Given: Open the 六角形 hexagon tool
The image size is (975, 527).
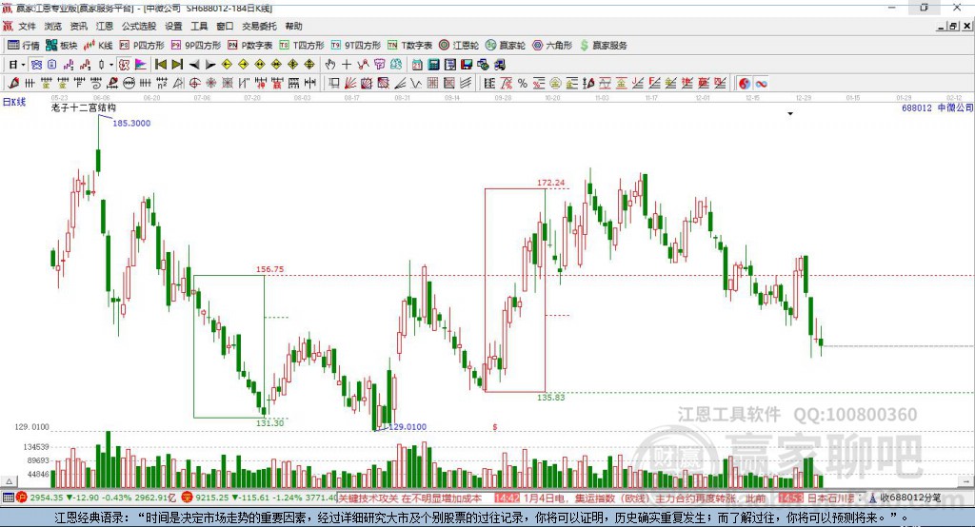Looking at the screenshot, I should 552,46.
